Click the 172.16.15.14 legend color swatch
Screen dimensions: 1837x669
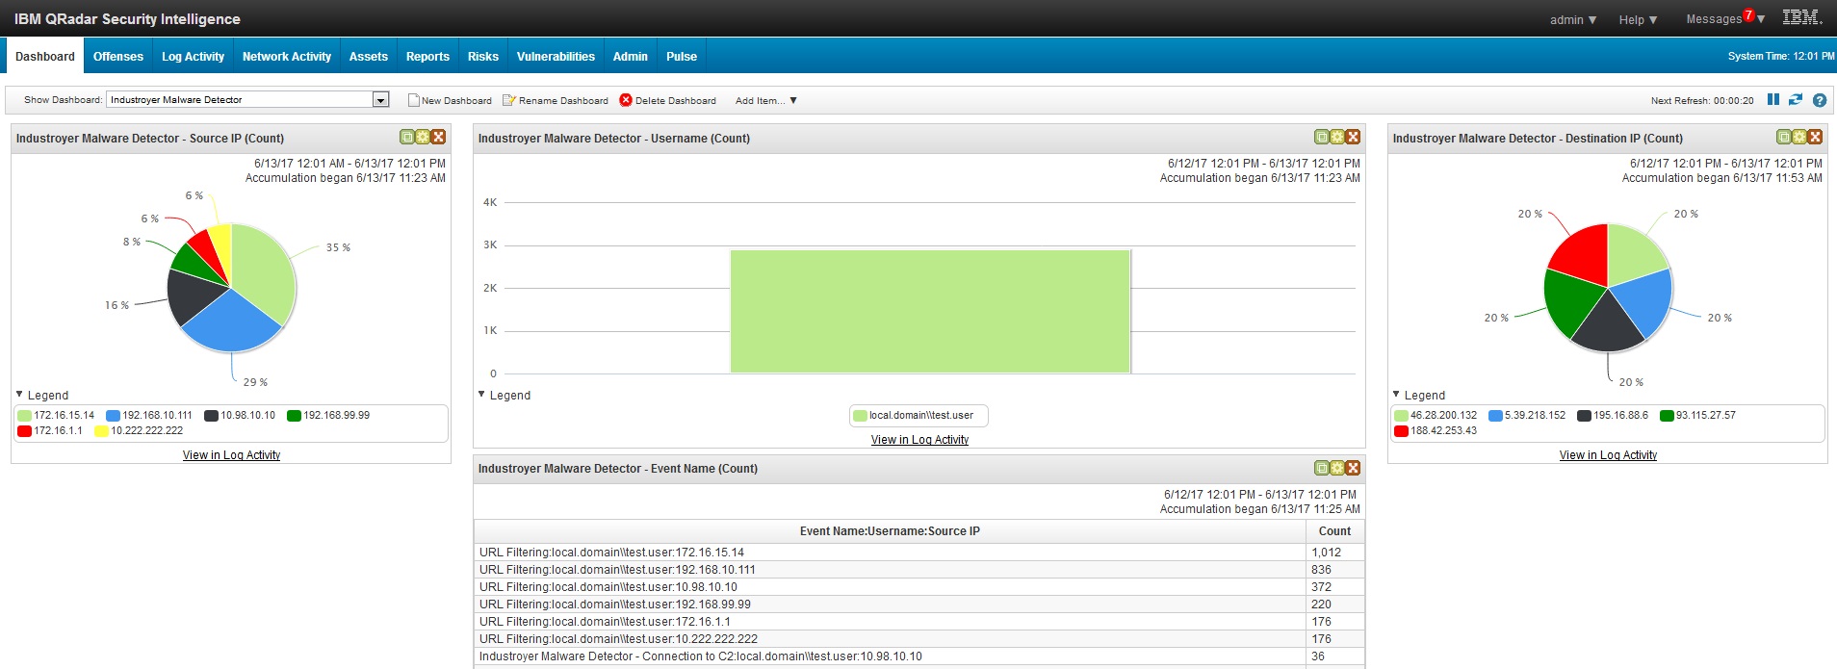(x=25, y=416)
